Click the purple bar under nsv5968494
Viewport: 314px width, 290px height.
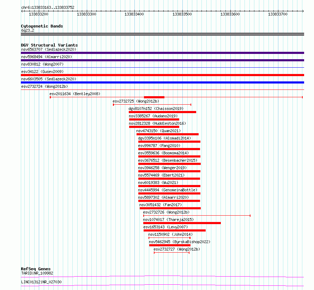tap(162, 60)
